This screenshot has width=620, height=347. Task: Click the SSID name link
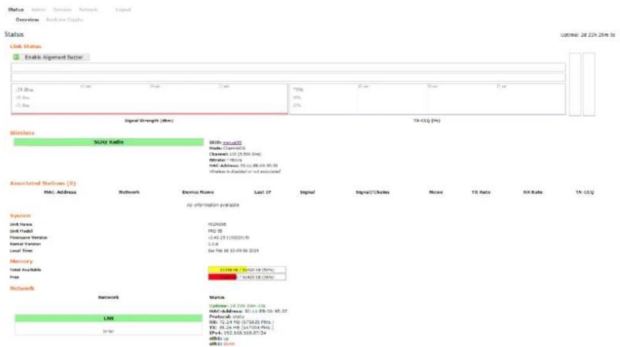coord(232,143)
